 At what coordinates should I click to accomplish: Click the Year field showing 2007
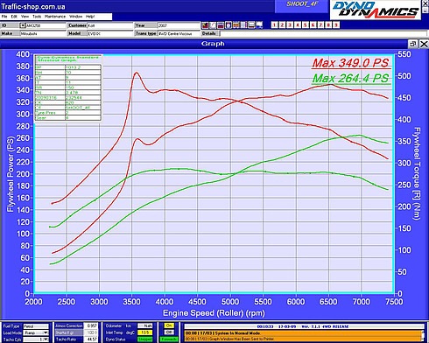coord(179,25)
